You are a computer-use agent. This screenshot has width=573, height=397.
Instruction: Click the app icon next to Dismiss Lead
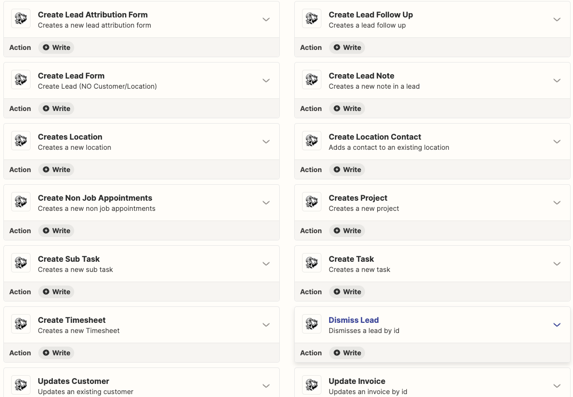click(x=312, y=324)
